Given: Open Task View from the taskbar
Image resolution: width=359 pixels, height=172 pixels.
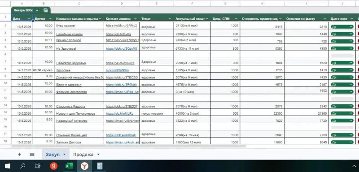Looking at the screenshot, I should pos(37,166).
